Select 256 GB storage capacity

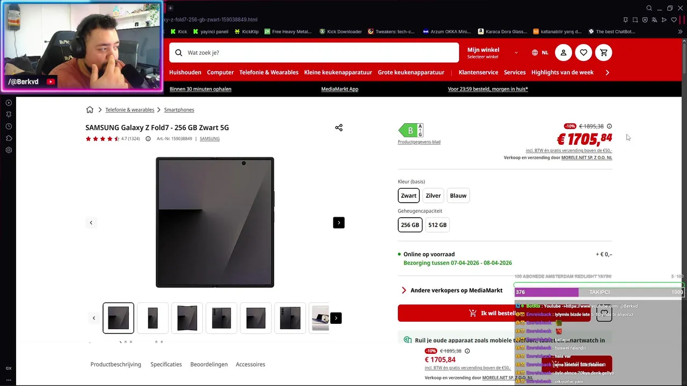pyautogui.click(x=410, y=225)
